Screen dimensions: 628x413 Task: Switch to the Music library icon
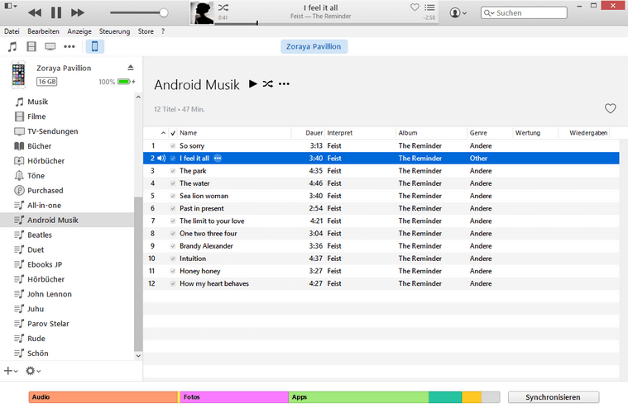12,46
